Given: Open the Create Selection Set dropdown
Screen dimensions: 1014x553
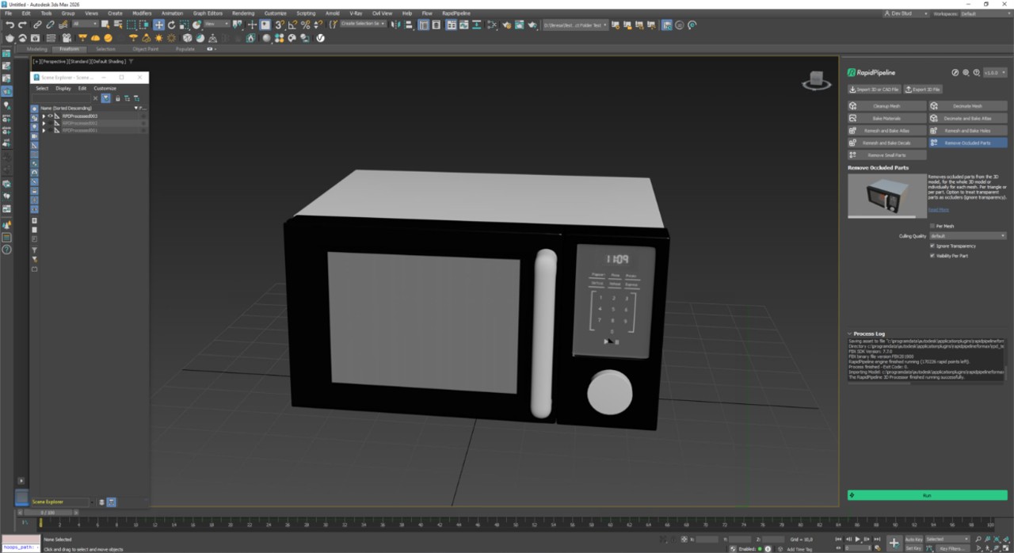Looking at the screenshot, I should click(363, 24).
